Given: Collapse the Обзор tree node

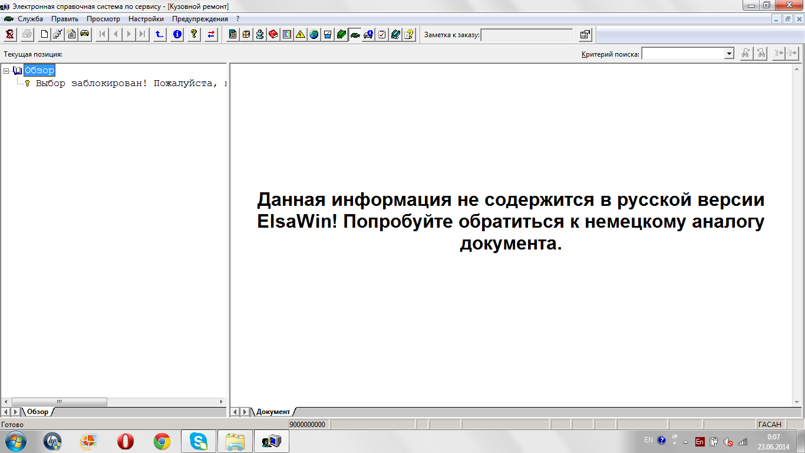Looking at the screenshot, I should click(x=6, y=71).
